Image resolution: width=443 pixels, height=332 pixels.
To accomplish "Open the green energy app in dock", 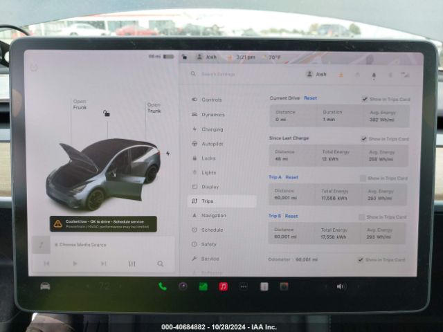I will tap(203, 286).
